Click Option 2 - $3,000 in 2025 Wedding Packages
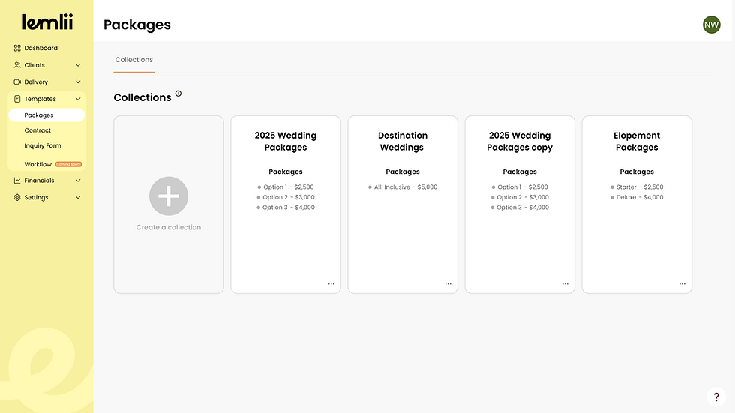This screenshot has height=413, width=735. pyautogui.click(x=286, y=198)
